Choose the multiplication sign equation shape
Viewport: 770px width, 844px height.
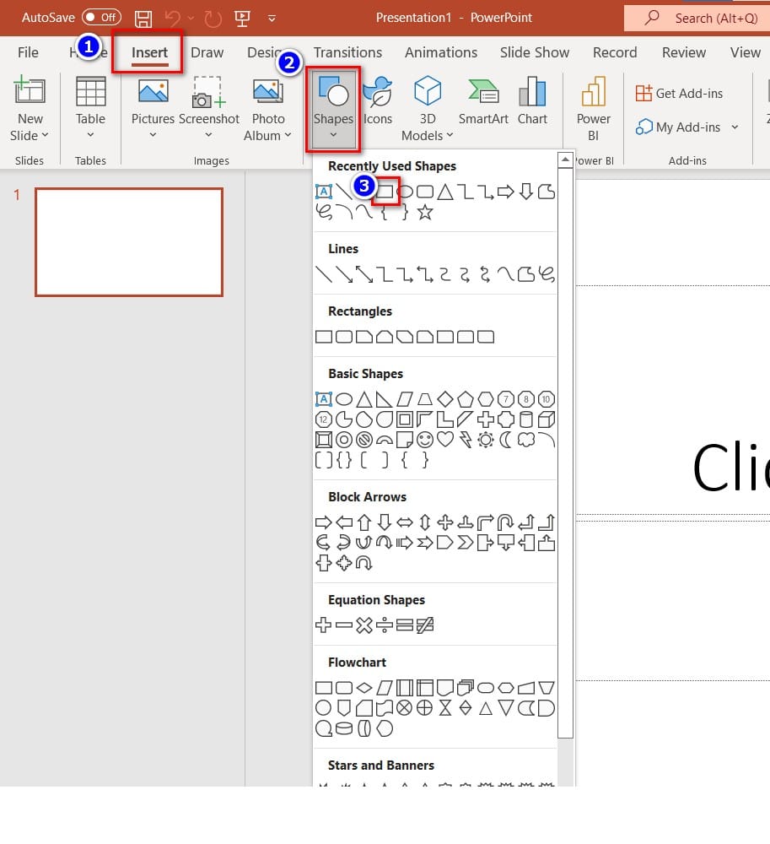(364, 625)
